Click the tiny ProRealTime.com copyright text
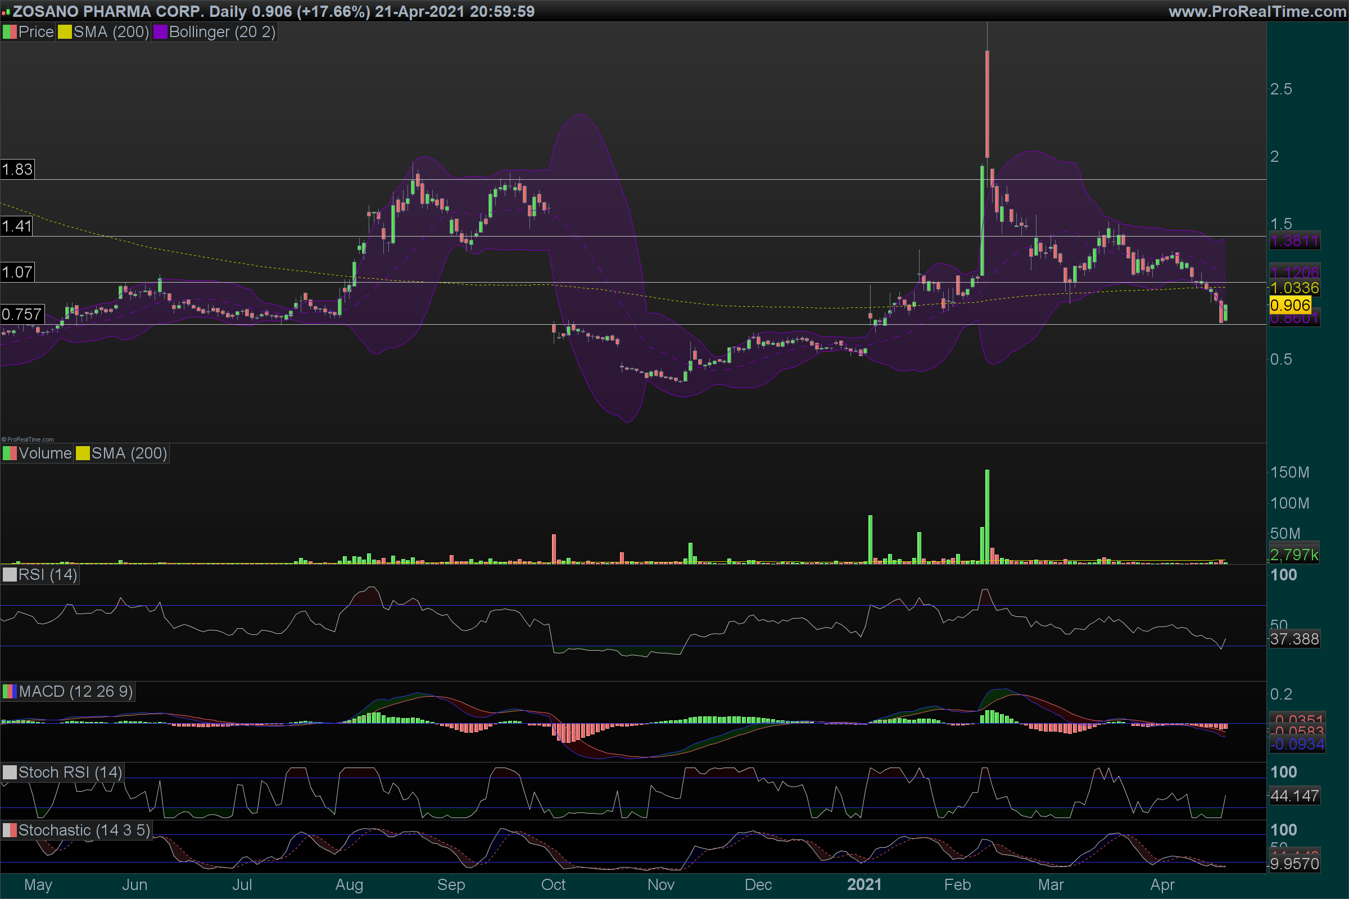The width and height of the screenshot is (1349, 899). tap(28, 440)
